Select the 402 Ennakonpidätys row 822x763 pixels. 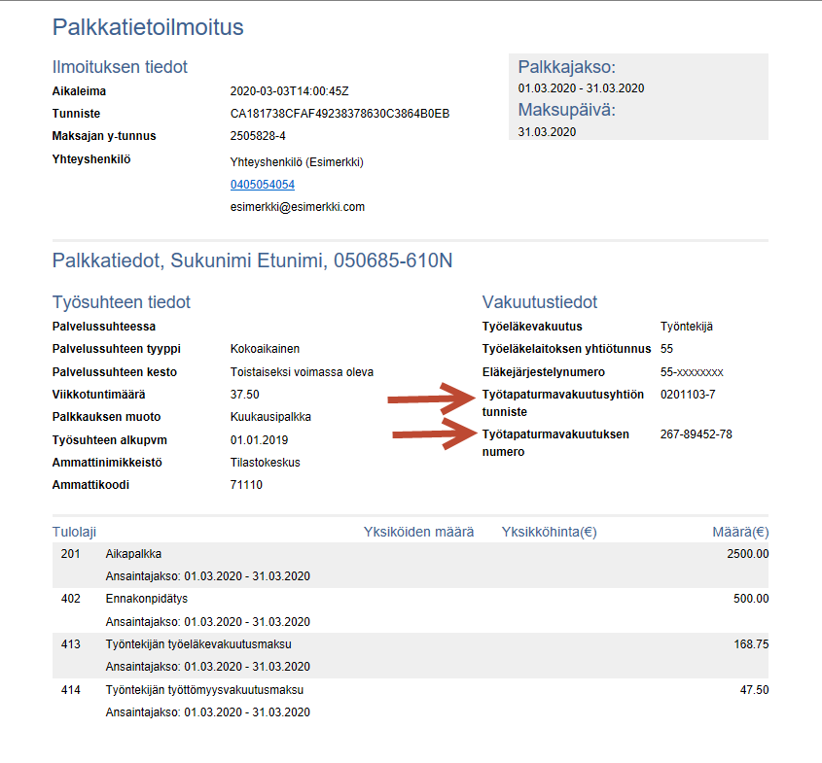click(146, 599)
